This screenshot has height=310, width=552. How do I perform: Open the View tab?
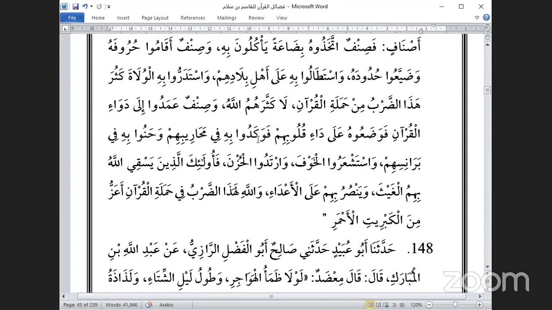[282, 18]
